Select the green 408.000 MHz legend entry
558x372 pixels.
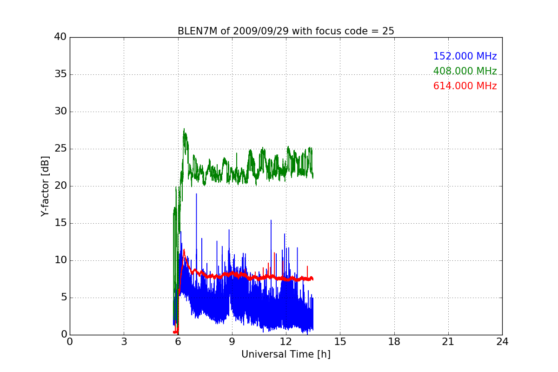465,71
